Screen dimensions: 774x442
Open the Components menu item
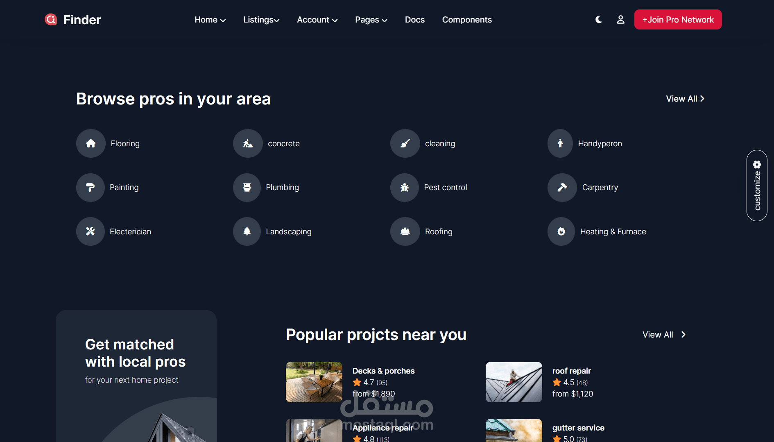pos(467,20)
